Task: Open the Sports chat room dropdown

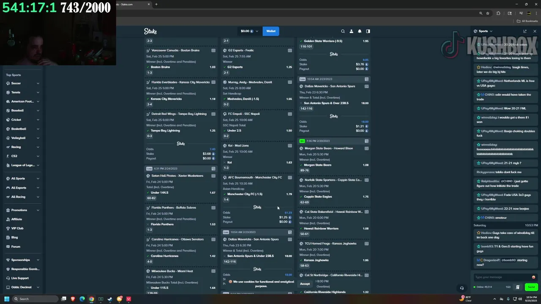Action: [x=483, y=31]
